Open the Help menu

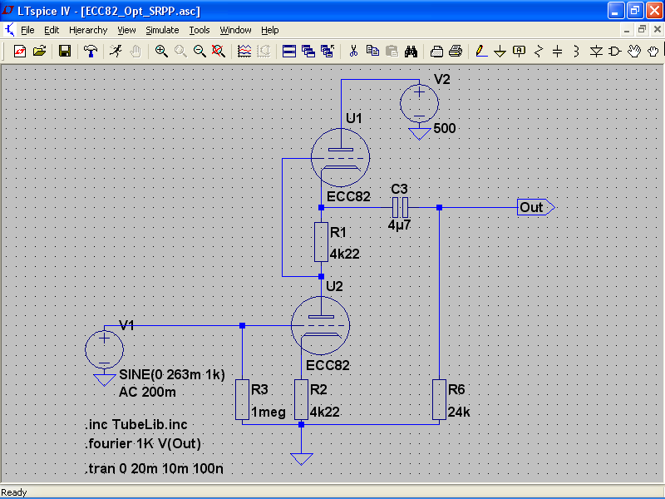(x=269, y=30)
